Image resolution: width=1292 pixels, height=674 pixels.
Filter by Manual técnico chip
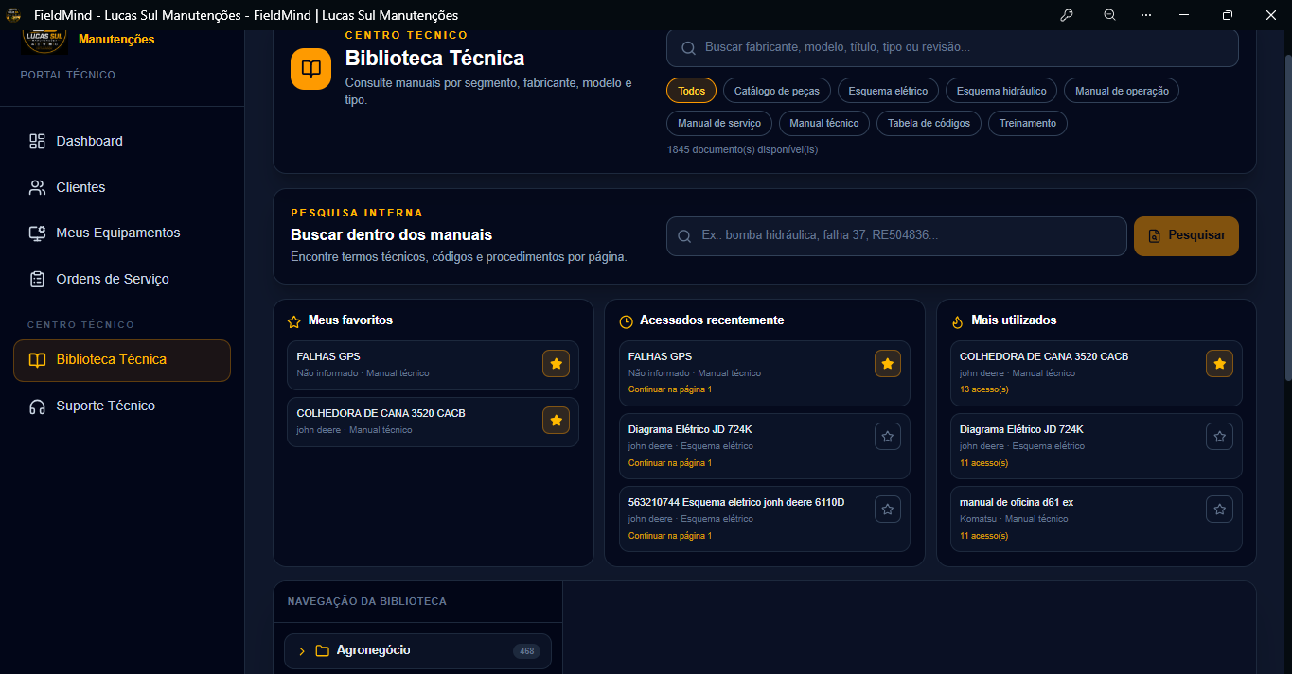click(824, 123)
